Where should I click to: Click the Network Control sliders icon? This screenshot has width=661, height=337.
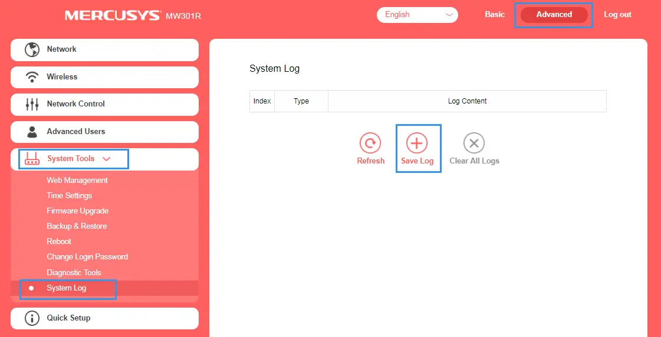click(x=32, y=104)
